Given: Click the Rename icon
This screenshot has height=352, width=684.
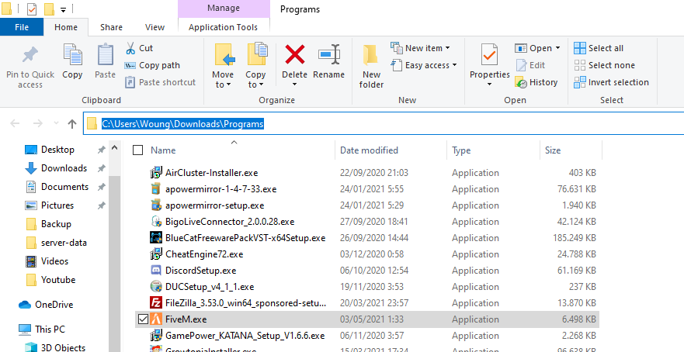Looking at the screenshot, I should point(329,55).
